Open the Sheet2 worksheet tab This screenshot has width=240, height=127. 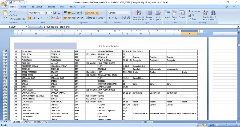point(27,122)
